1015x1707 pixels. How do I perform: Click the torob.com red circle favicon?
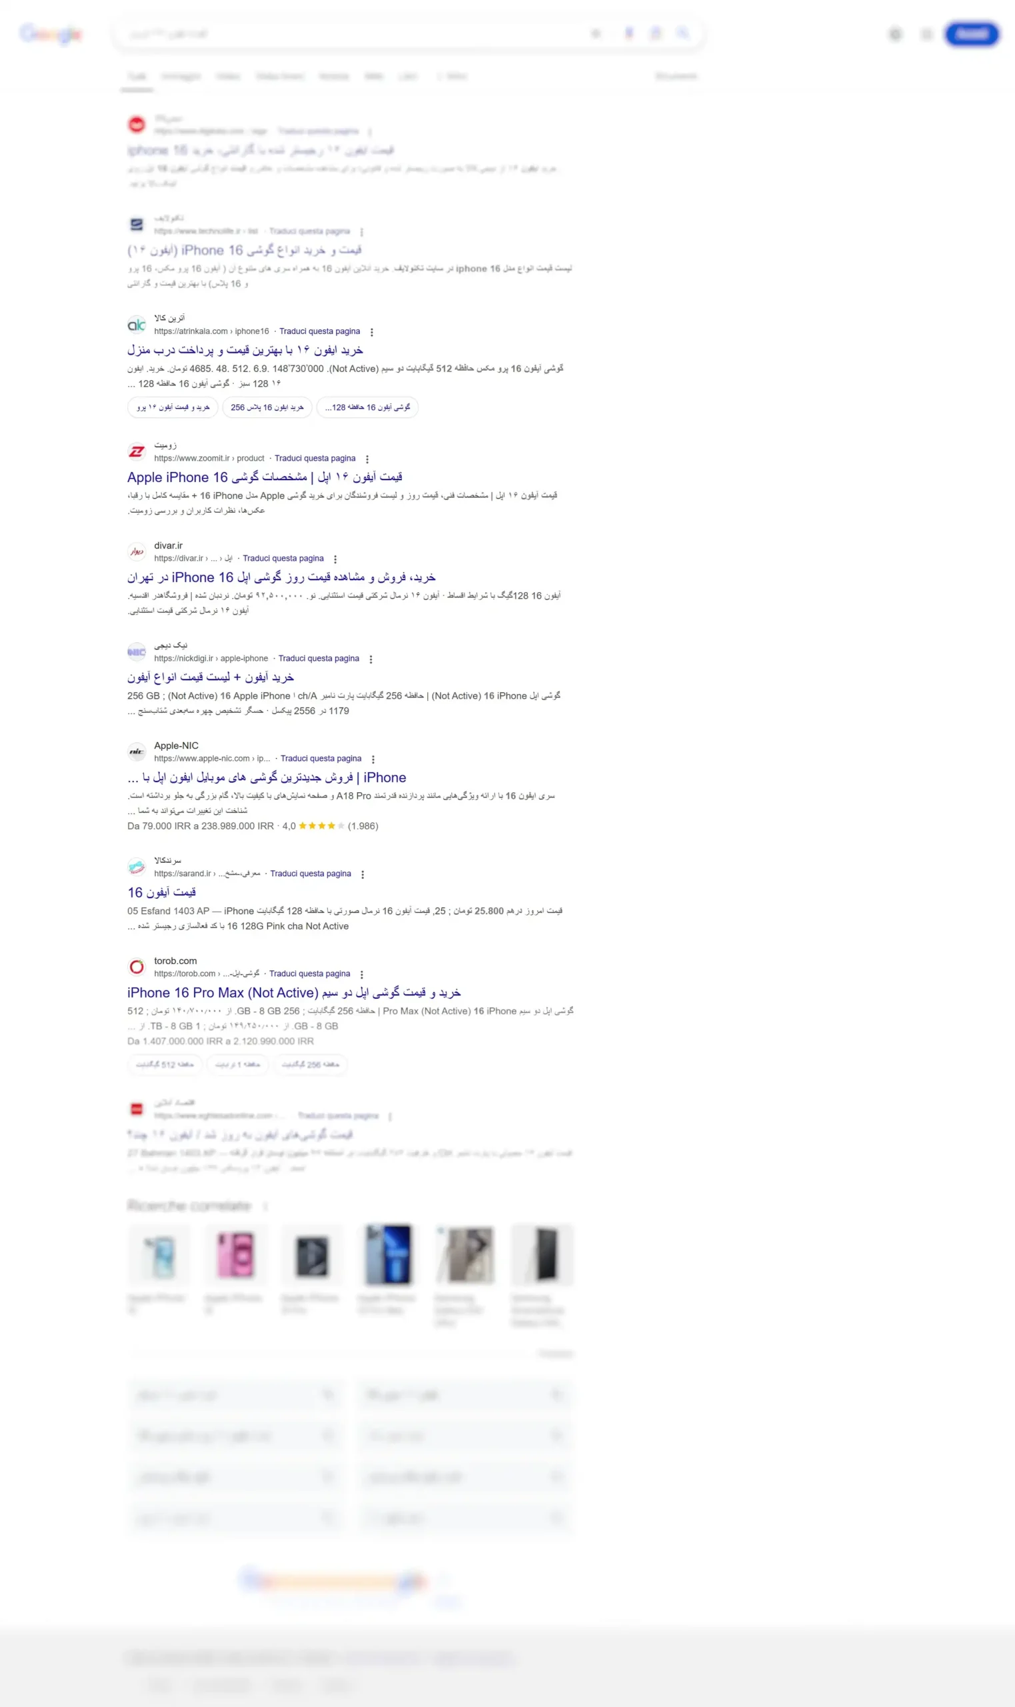tap(137, 968)
